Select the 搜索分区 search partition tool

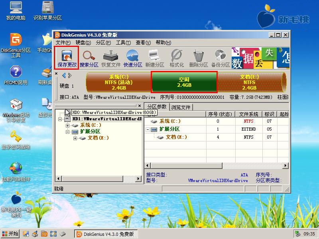point(89,58)
